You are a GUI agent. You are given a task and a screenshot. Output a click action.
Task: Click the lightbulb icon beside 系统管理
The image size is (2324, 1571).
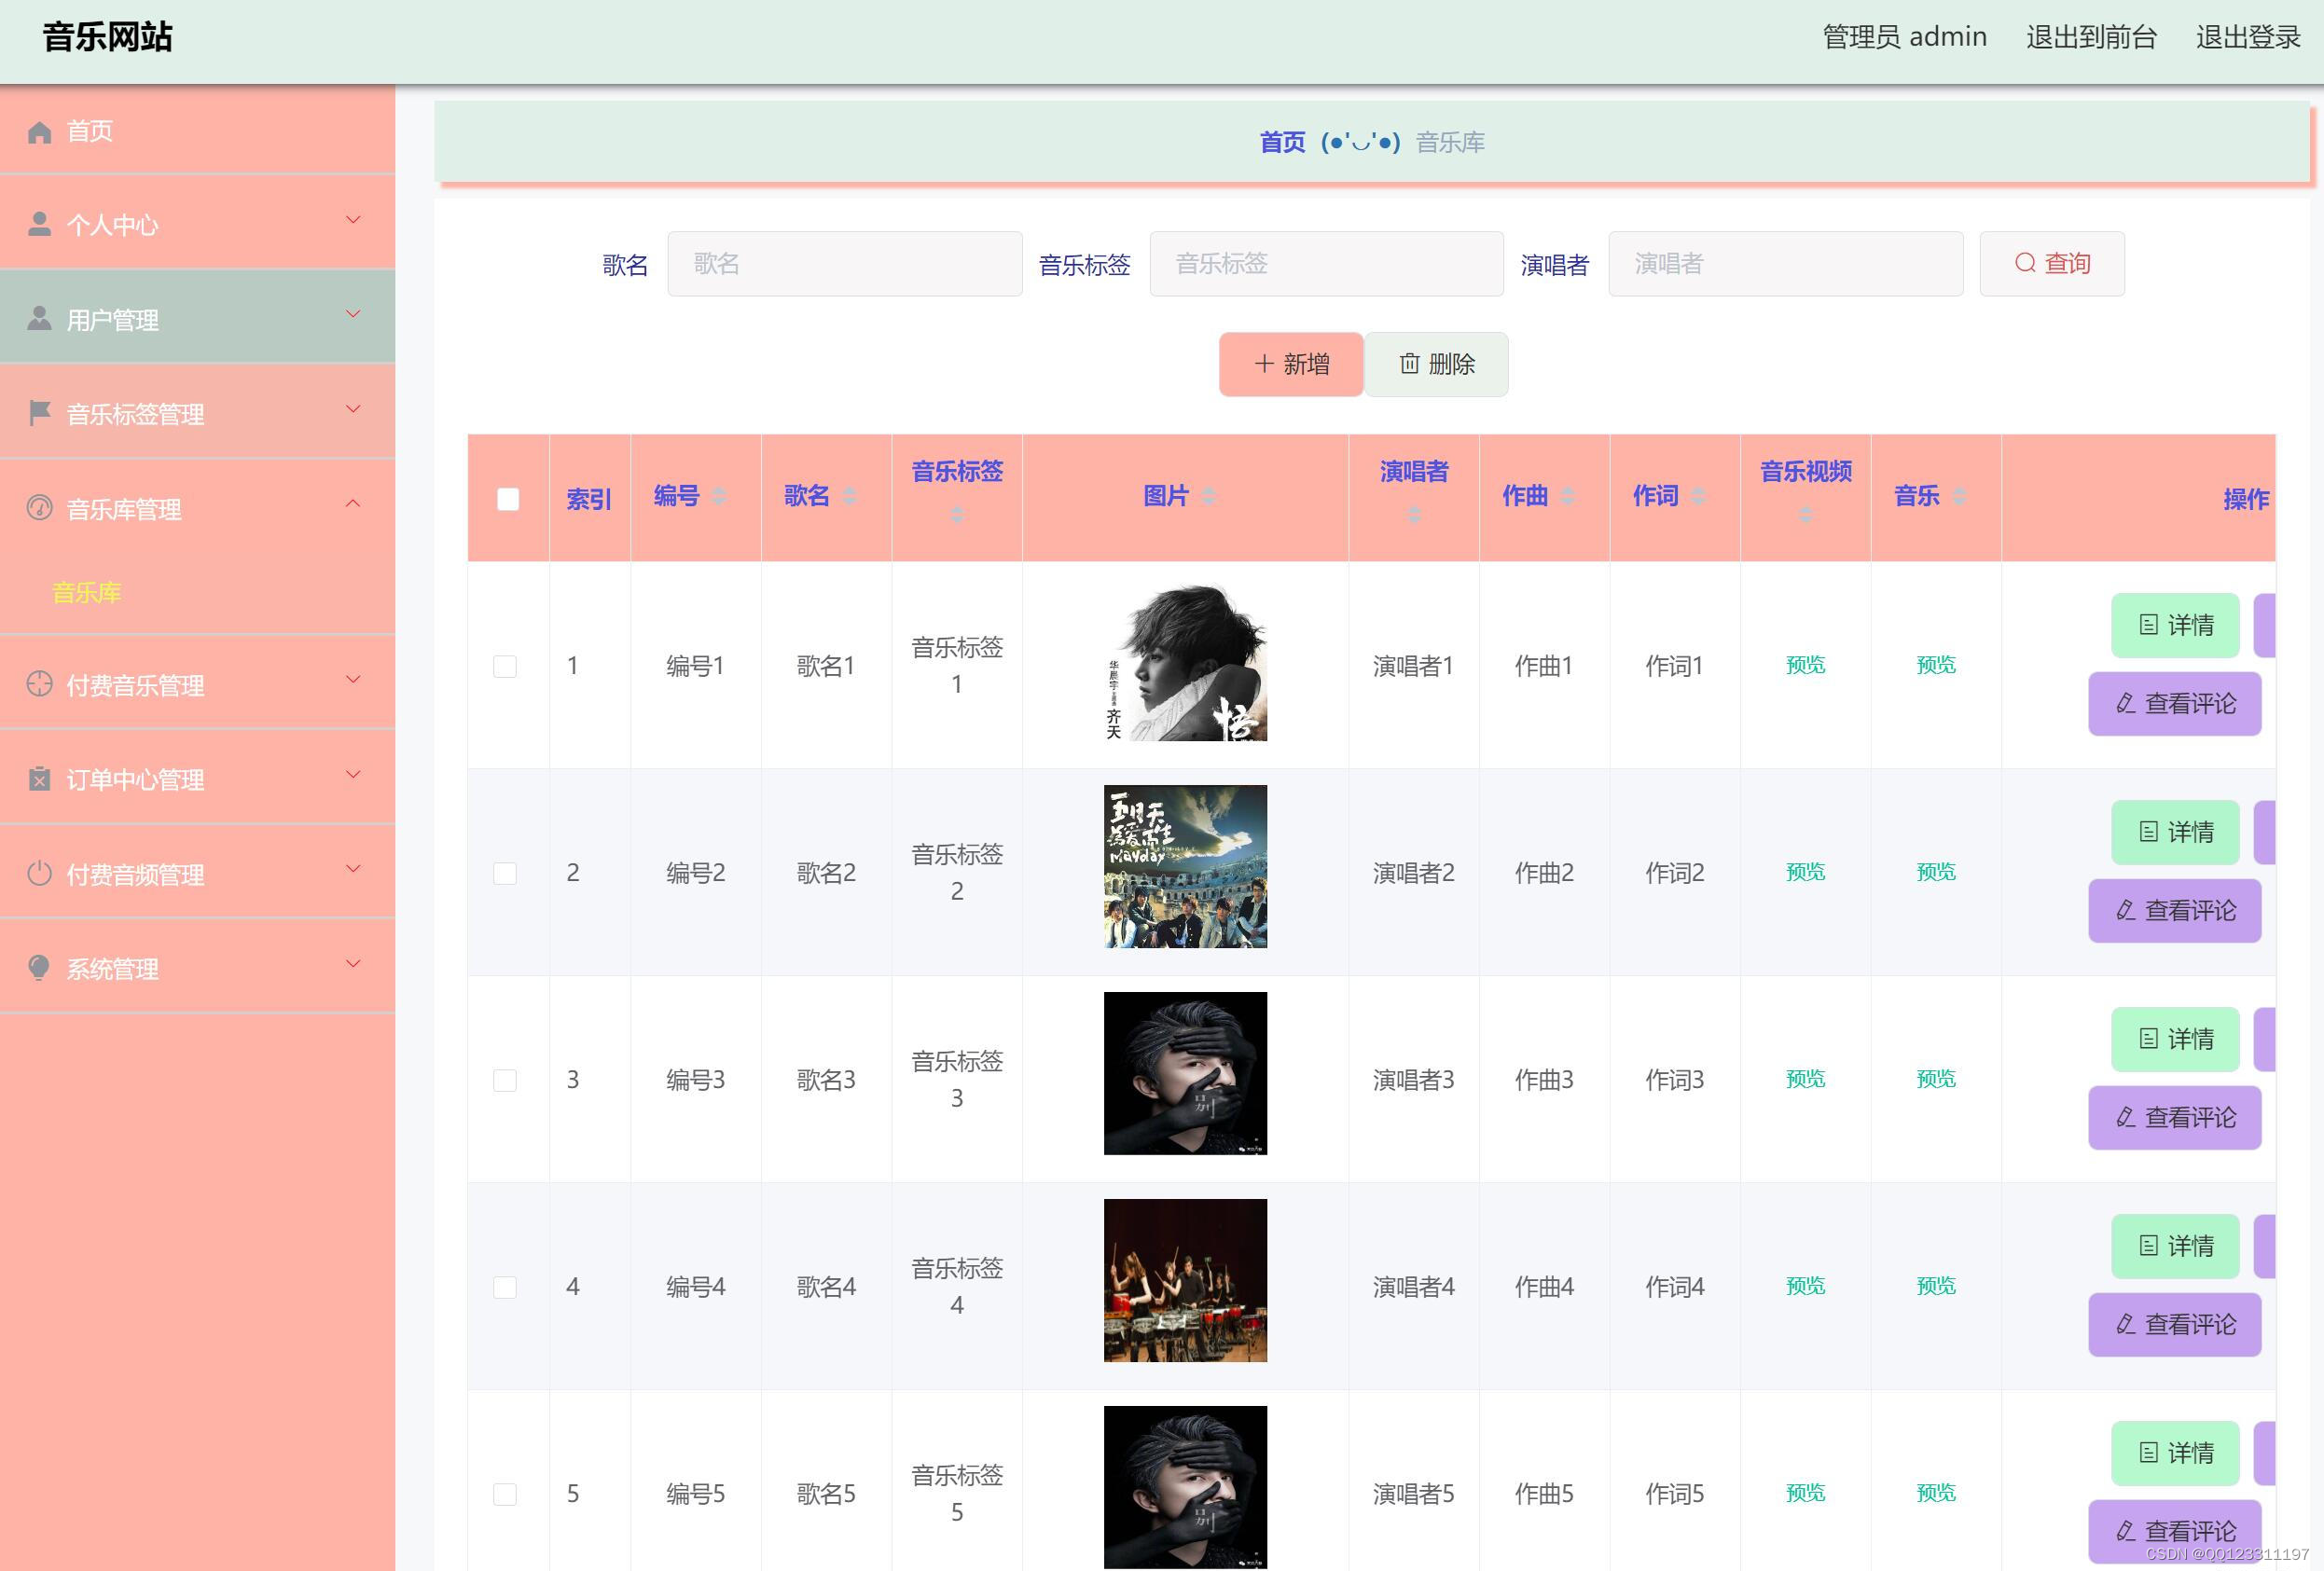point(39,968)
